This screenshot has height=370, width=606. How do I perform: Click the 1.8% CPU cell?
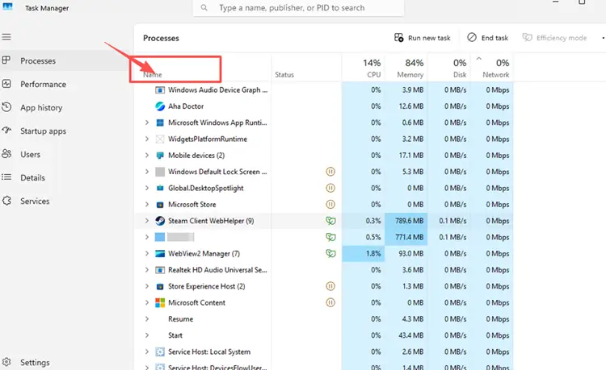pos(364,254)
